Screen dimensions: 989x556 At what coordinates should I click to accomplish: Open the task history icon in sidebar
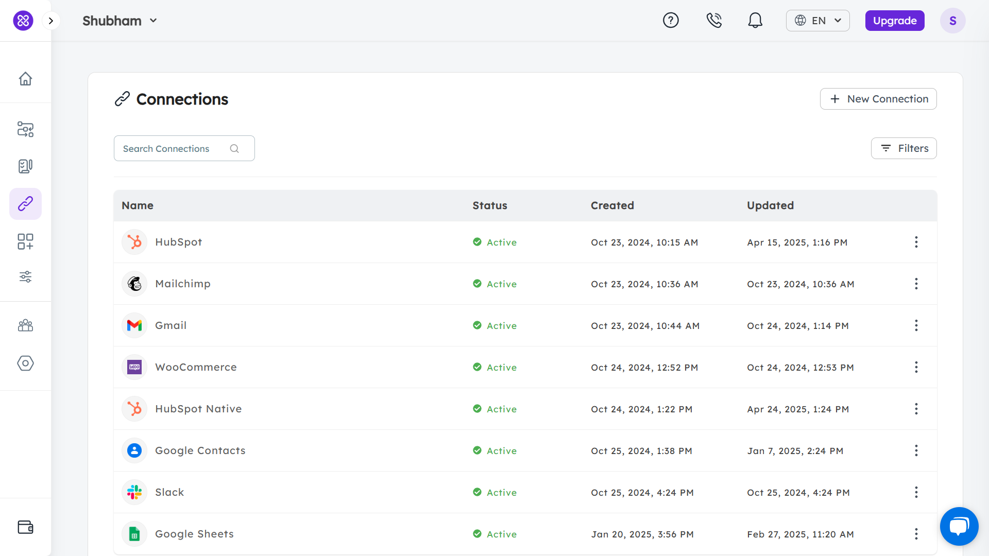pyautogui.click(x=25, y=166)
